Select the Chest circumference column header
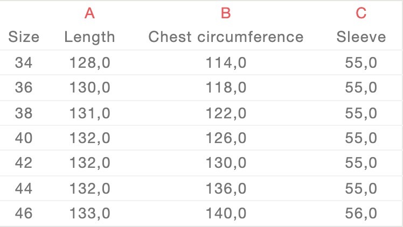 point(226,37)
